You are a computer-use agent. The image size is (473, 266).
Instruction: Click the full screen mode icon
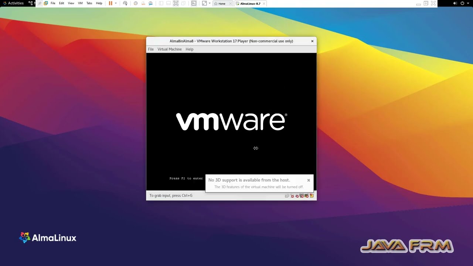tap(176, 3)
